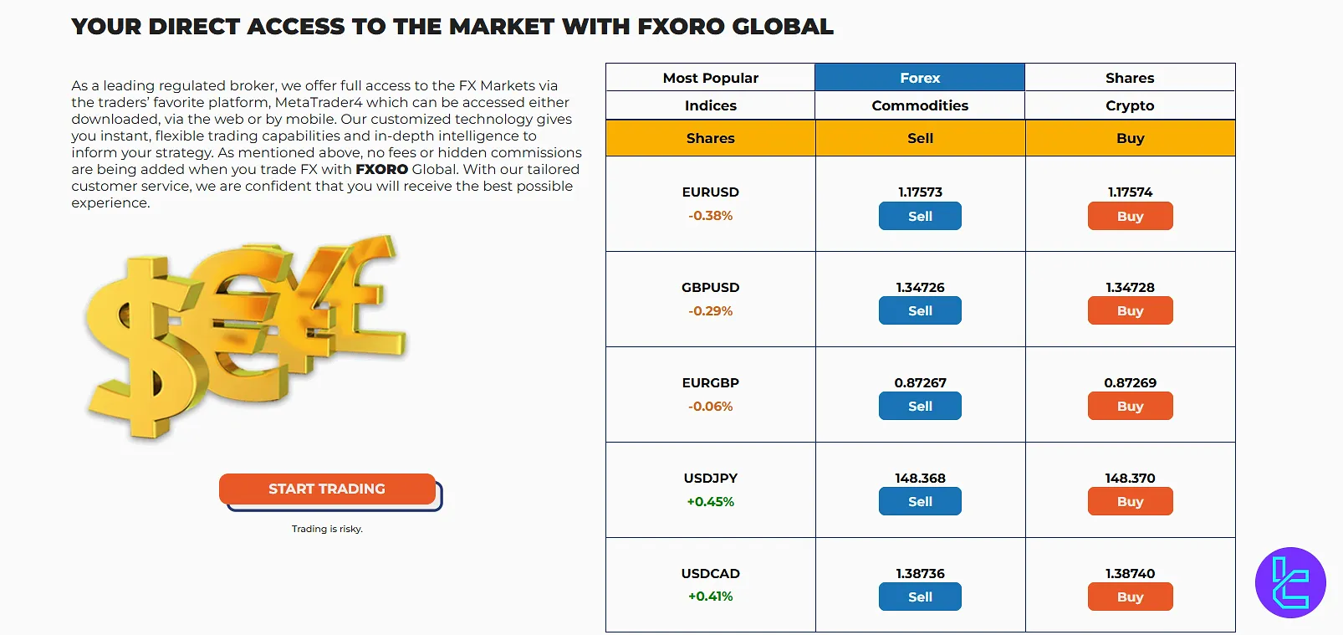This screenshot has height=635, width=1343.
Task: Click Buy for GBPUSD
Action: tap(1129, 311)
